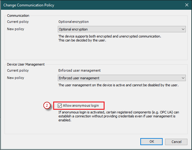This screenshot has width=192, height=150.
Task: Confirm changes with the OK button
Action: click(x=151, y=142)
